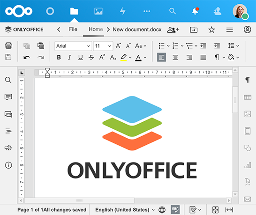The image size is (256, 215).
Task: Open English (United States) language selector
Action: (x=125, y=210)
